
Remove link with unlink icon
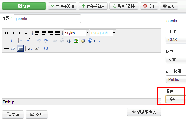click(62, 41)
